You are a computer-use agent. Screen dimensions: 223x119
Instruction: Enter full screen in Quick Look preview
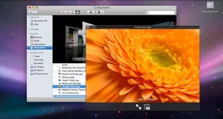[x=138, y=107]
